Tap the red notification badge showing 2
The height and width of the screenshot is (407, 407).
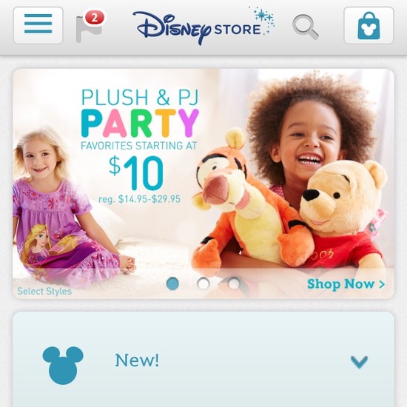pos(95,18)
